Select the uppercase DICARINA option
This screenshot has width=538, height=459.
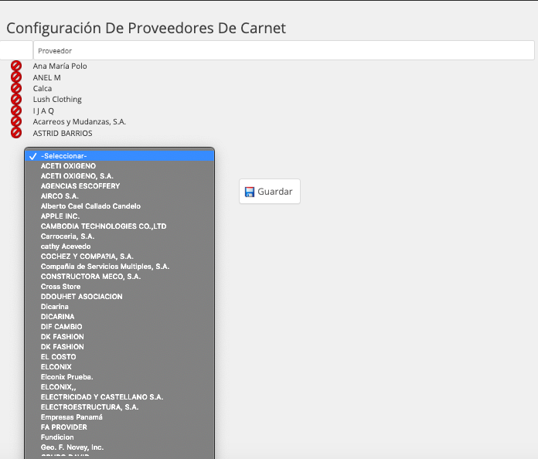coord(119,317)
